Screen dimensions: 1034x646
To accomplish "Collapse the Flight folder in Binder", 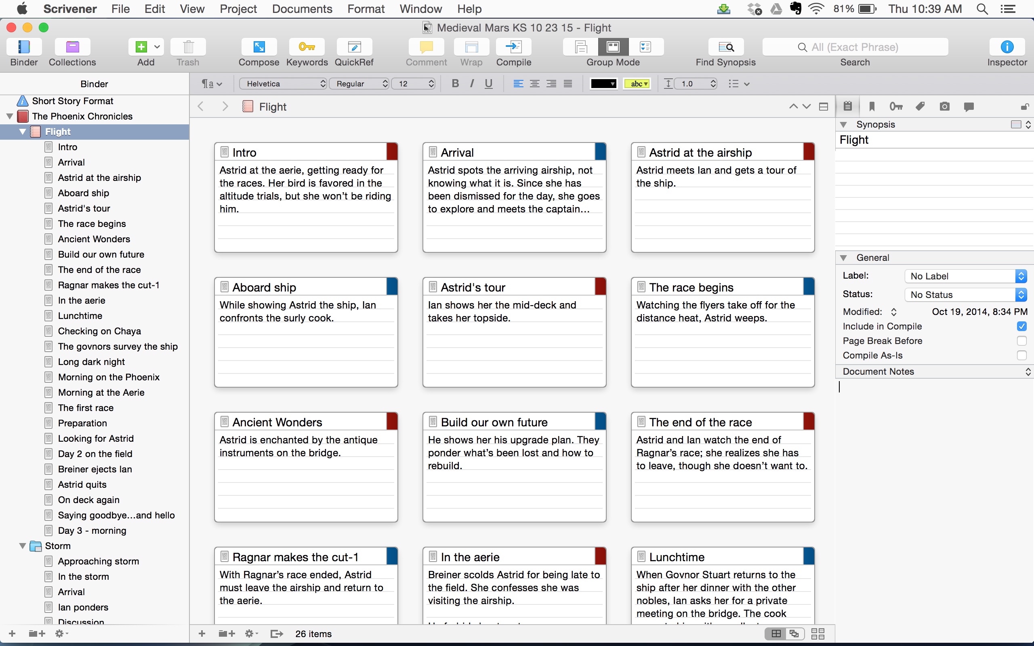I will coord(23,132).
